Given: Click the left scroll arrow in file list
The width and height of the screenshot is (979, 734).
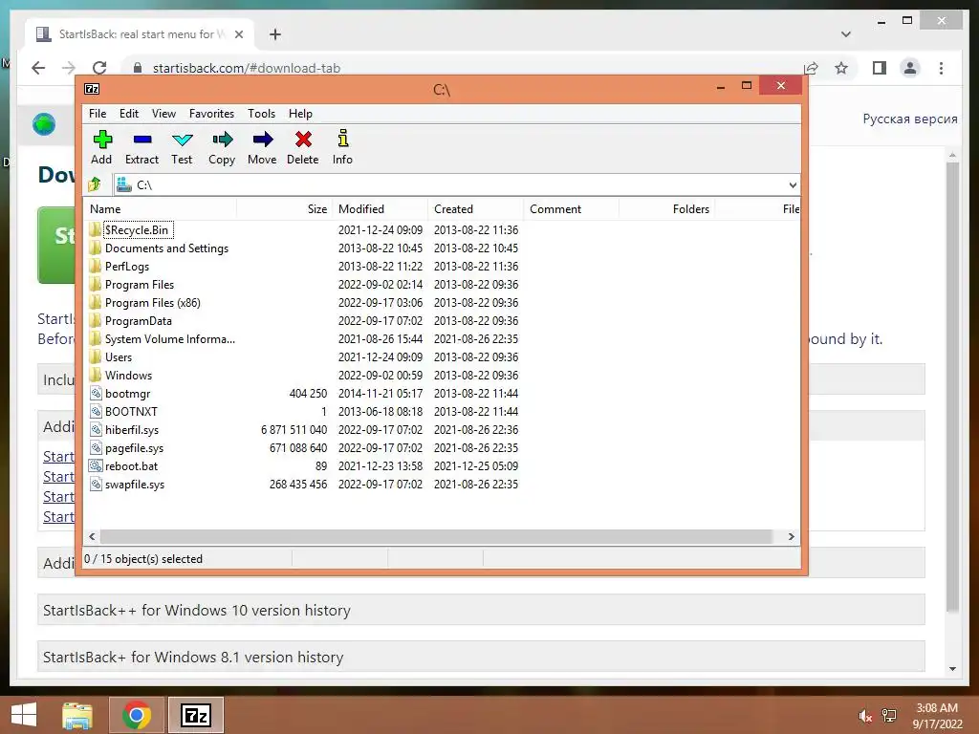Looking at the screenshot, I should pyautogui.click(x=93, y=536).
